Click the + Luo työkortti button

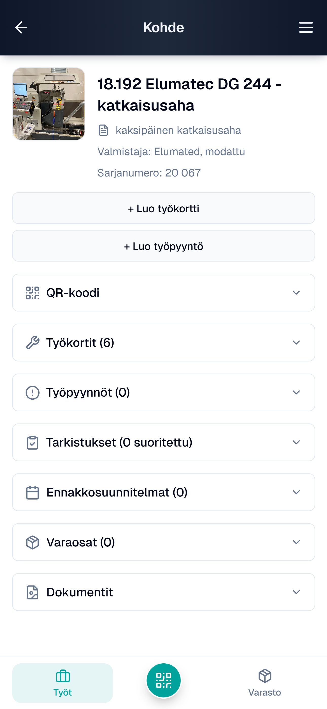163,208
